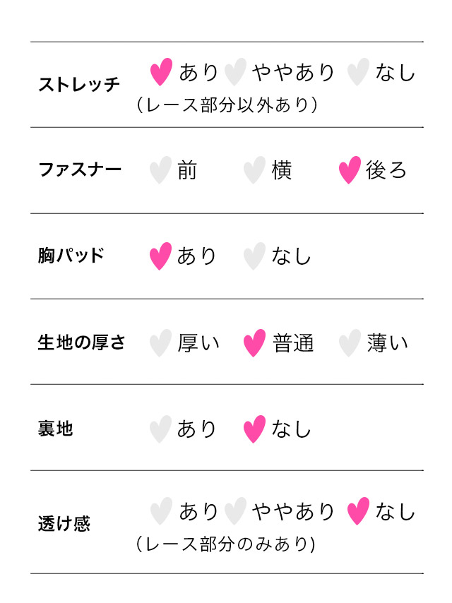Screen dimensions: 452x603
Task: Click the note (レース部分以外あり)
Action: 227,105
